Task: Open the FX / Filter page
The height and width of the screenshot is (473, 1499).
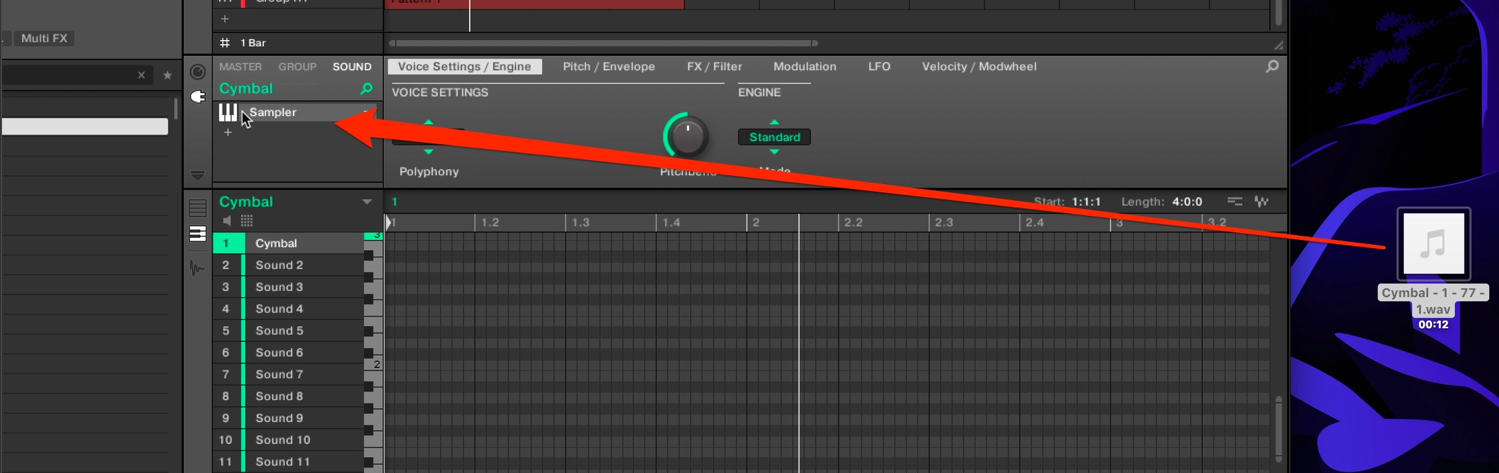Action: click(x=714, y=66)
